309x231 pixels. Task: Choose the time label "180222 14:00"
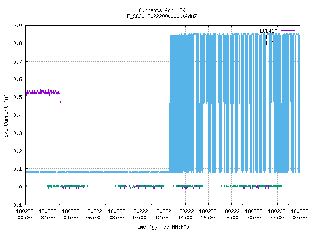tap(185, 214)
